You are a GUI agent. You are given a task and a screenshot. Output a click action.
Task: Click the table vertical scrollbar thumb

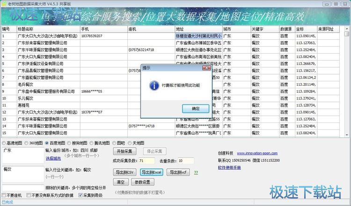point(347,34)
